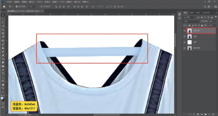218x116 pixels.
Task: Select the Rectangular Marquee tool
Action: coord(3,18)
